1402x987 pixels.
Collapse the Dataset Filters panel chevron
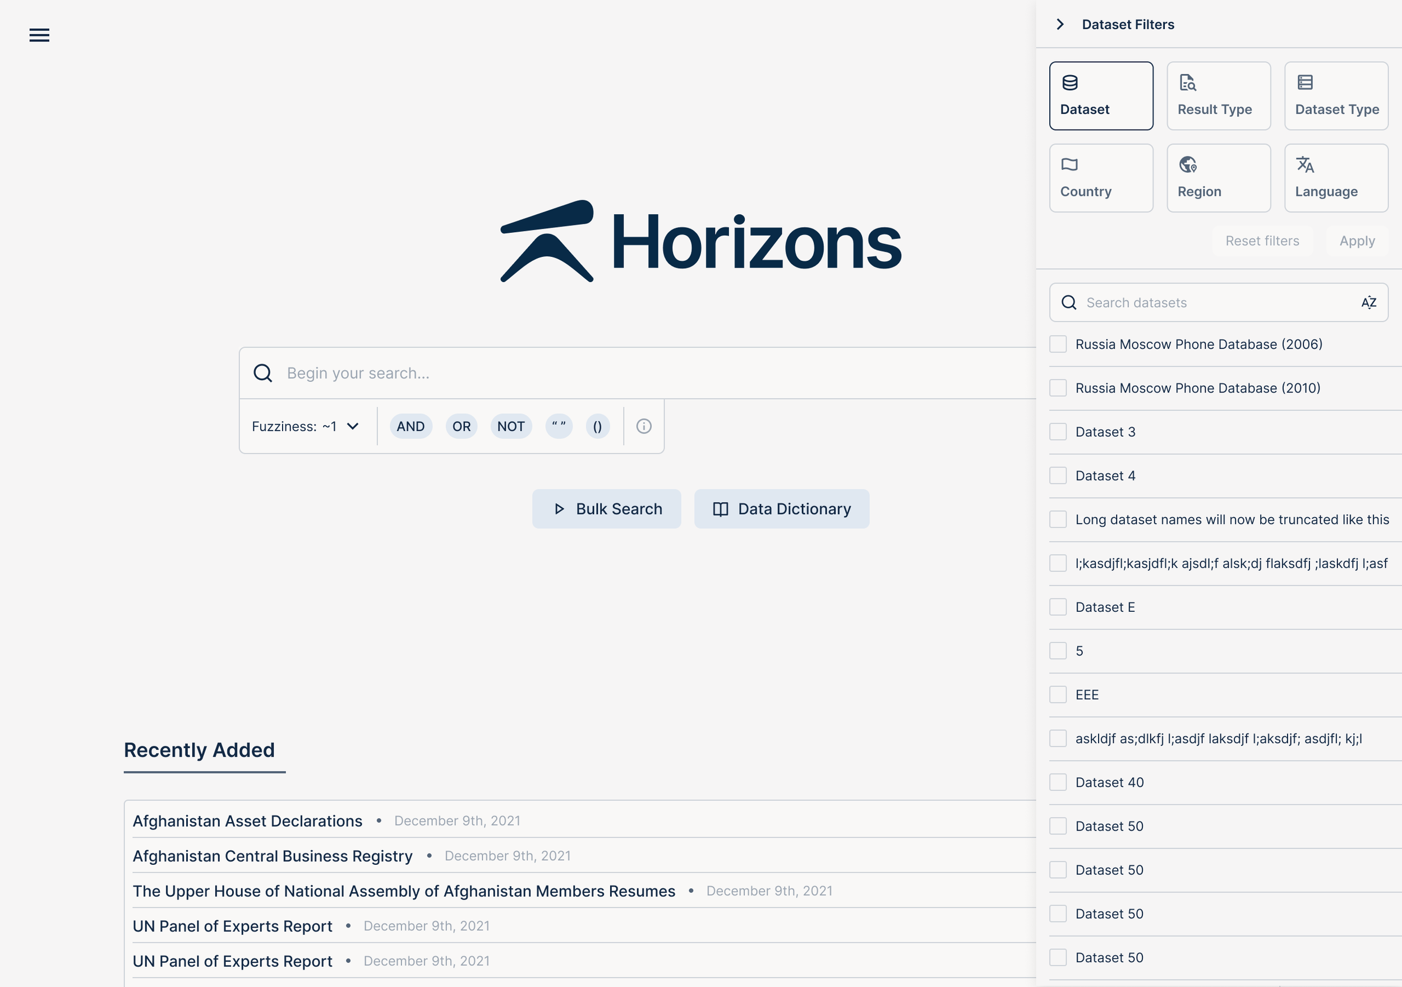click(x=1060, y=25)
